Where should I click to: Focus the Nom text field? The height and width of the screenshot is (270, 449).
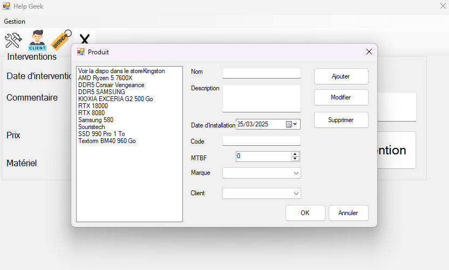pos(261,73)
